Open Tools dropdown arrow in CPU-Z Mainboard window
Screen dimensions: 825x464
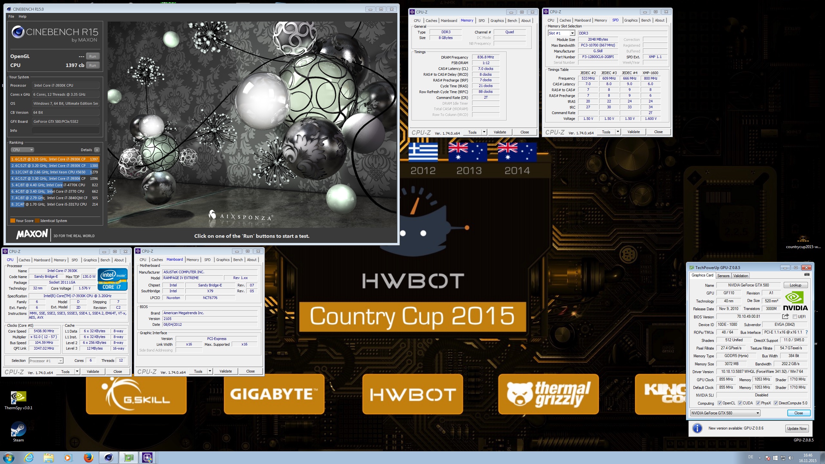[x=210, y=371]
